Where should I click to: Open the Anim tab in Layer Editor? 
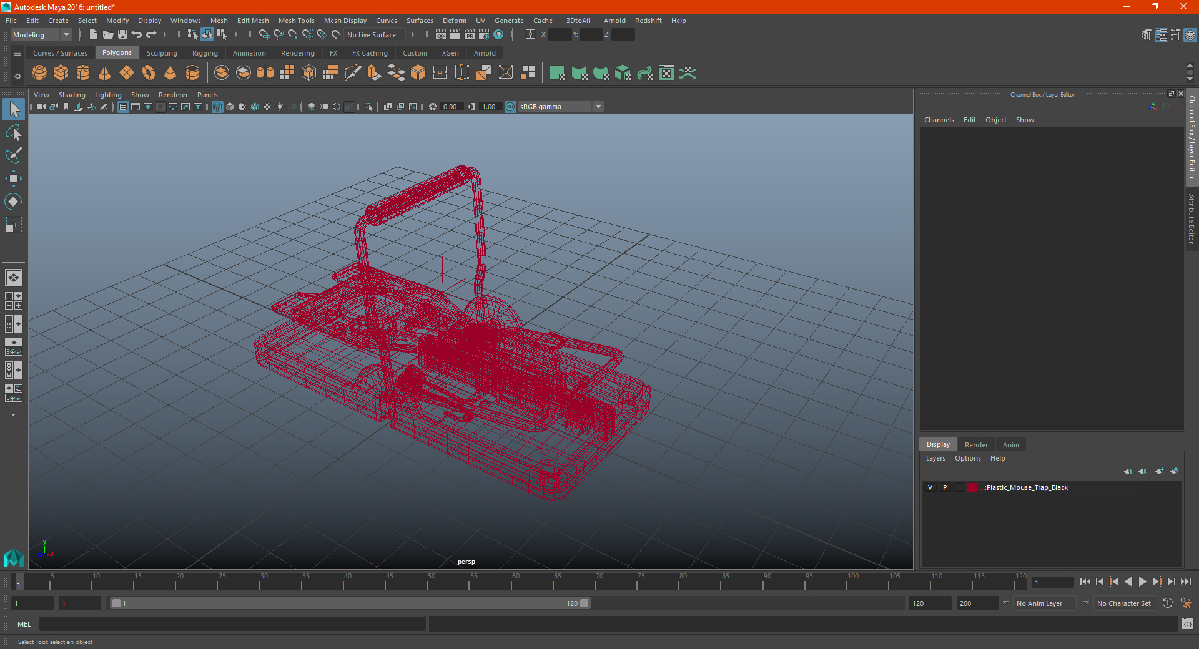click(x=1010, y=445)
